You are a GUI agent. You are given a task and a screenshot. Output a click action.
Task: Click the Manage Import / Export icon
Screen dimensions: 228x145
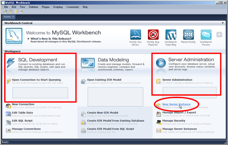pos(158,114)
